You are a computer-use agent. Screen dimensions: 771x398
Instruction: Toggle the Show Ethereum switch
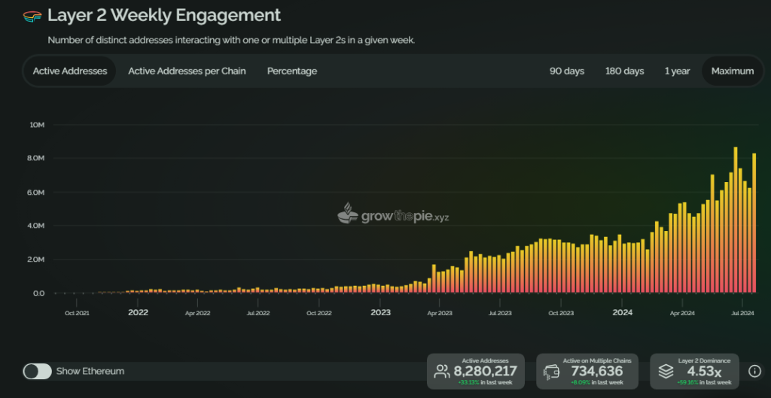coord(38,371)
